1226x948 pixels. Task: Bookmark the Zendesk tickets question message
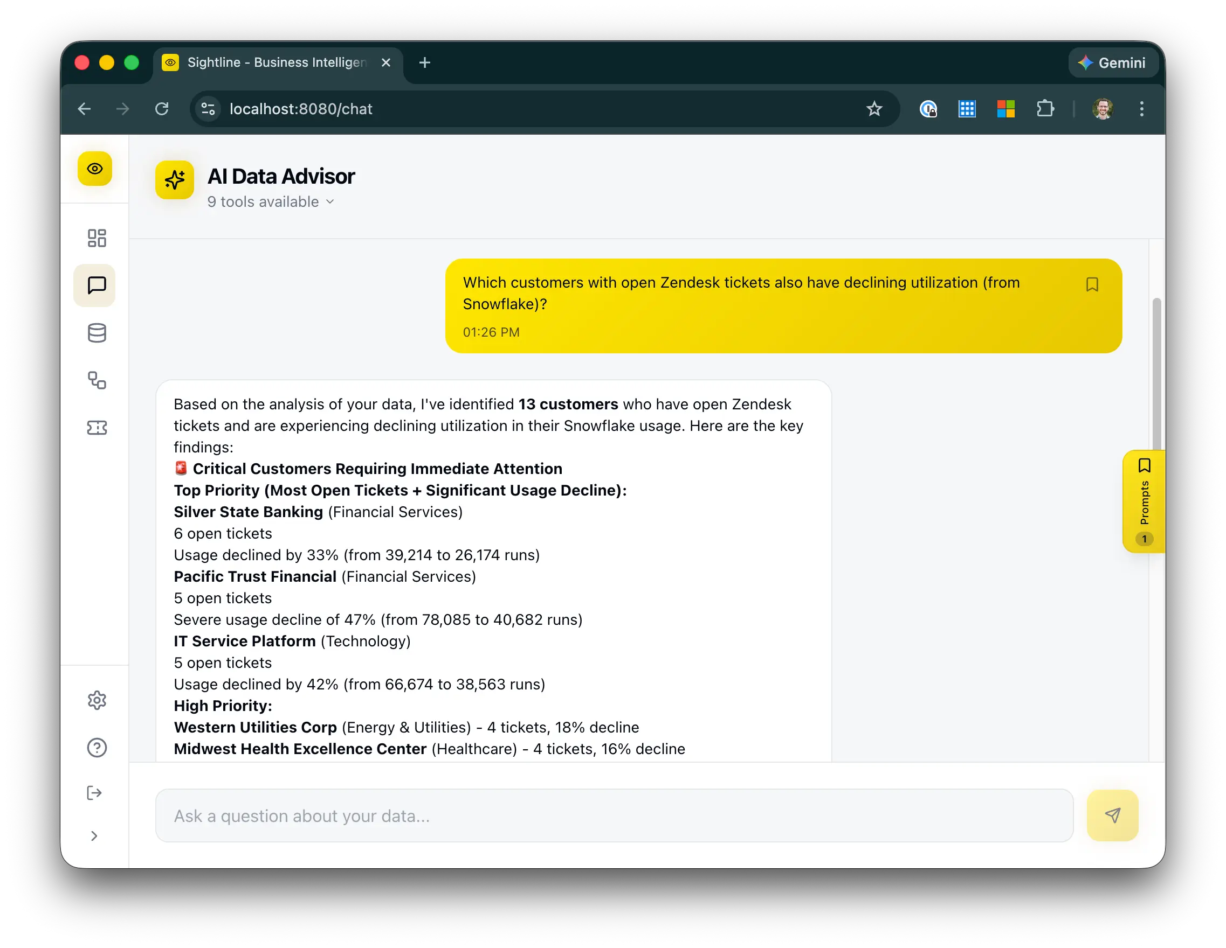pyautogui.click(x=1092, y=284)
